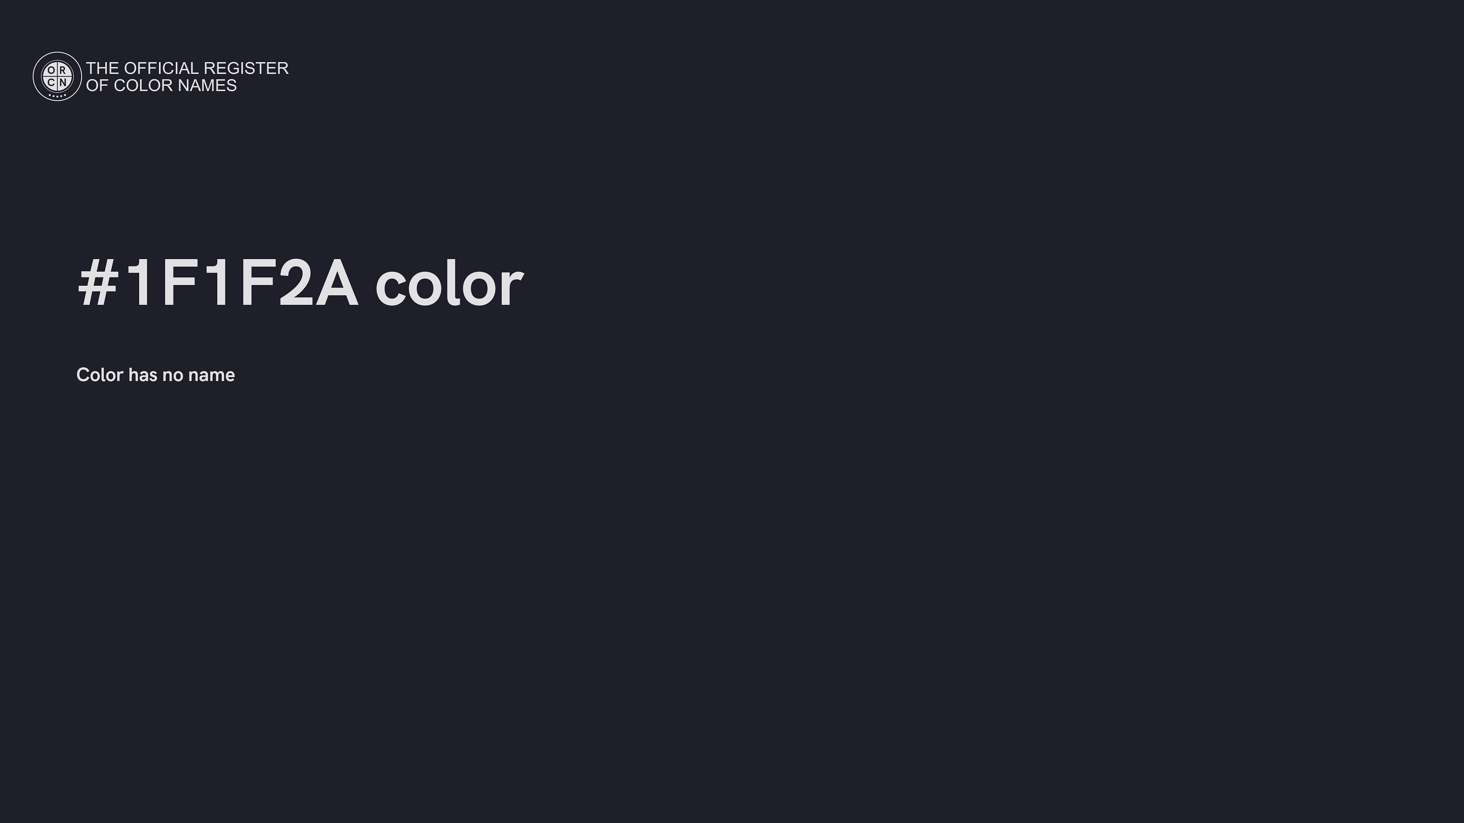Click the word NAMES in the header

click(207, 85)
